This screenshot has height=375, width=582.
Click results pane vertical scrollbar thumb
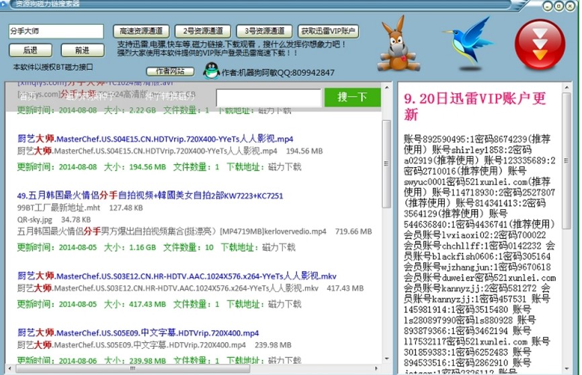click(x=386, y=164)
